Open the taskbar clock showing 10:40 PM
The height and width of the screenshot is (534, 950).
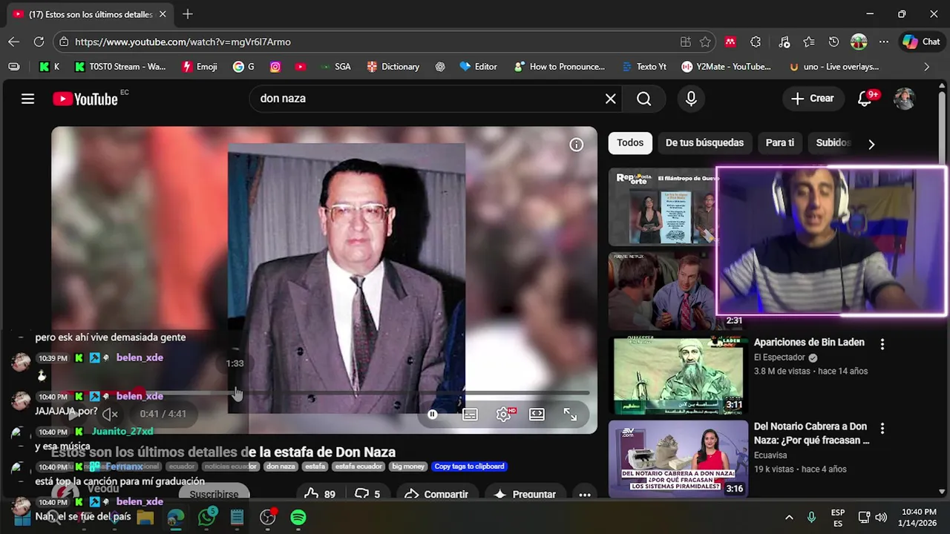coord(919,517)
